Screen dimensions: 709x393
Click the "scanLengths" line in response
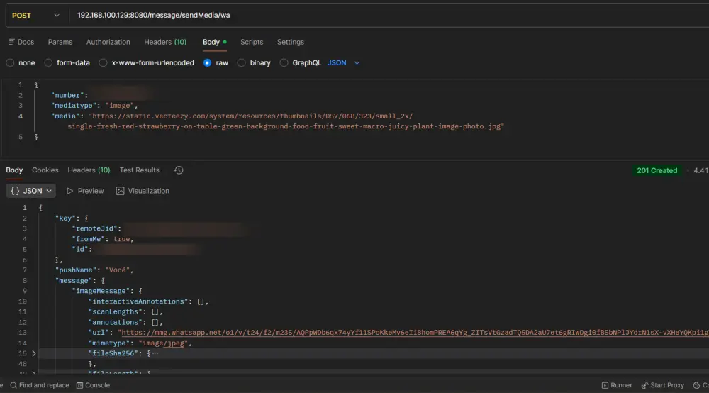pos(125,311)
